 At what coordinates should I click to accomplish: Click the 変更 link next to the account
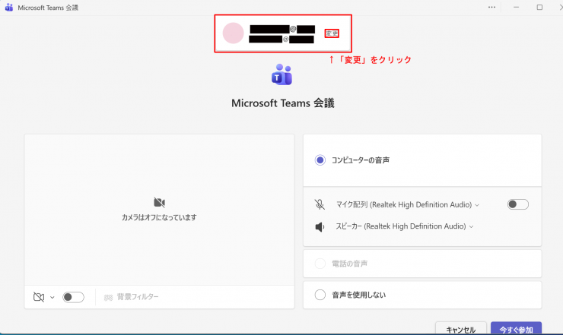point(332,33)
